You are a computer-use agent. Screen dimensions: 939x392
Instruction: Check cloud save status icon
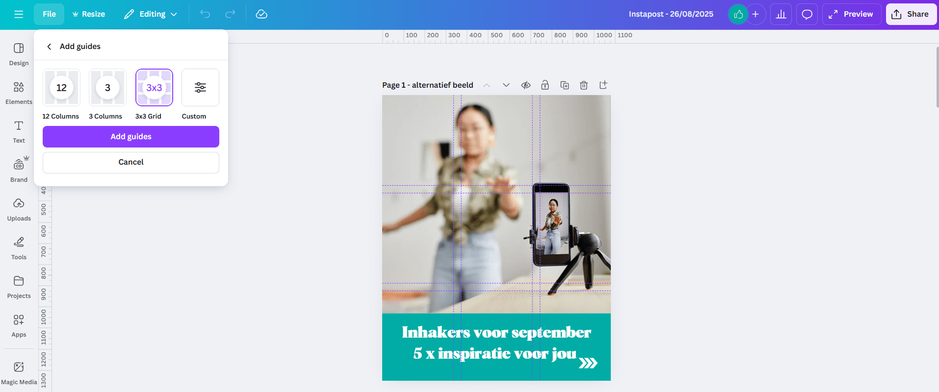[261, 14]
